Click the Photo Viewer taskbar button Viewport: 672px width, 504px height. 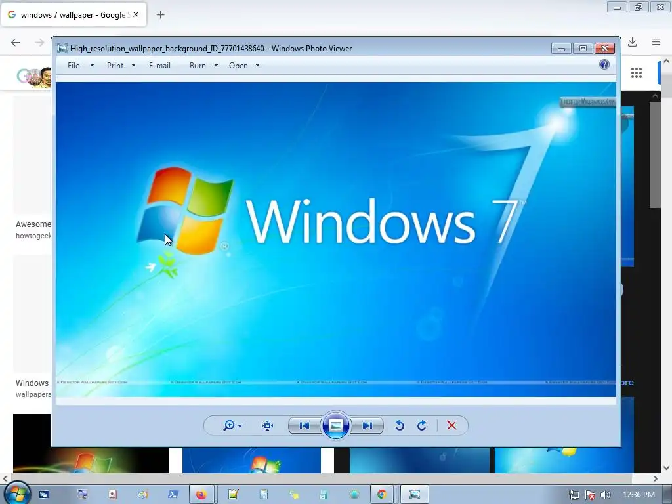(415, 495)
